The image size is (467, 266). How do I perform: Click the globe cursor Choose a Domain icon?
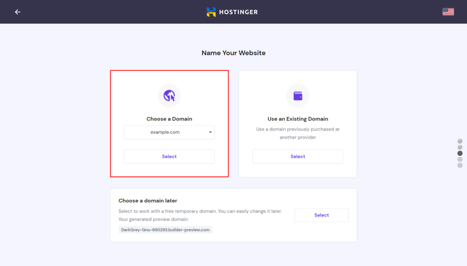(x=169, y=96)
